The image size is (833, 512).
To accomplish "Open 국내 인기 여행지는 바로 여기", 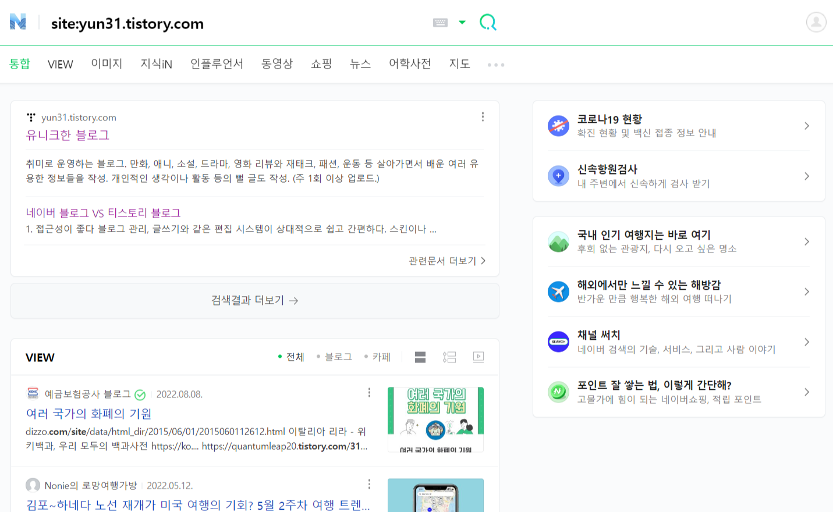I will point(644,235).
